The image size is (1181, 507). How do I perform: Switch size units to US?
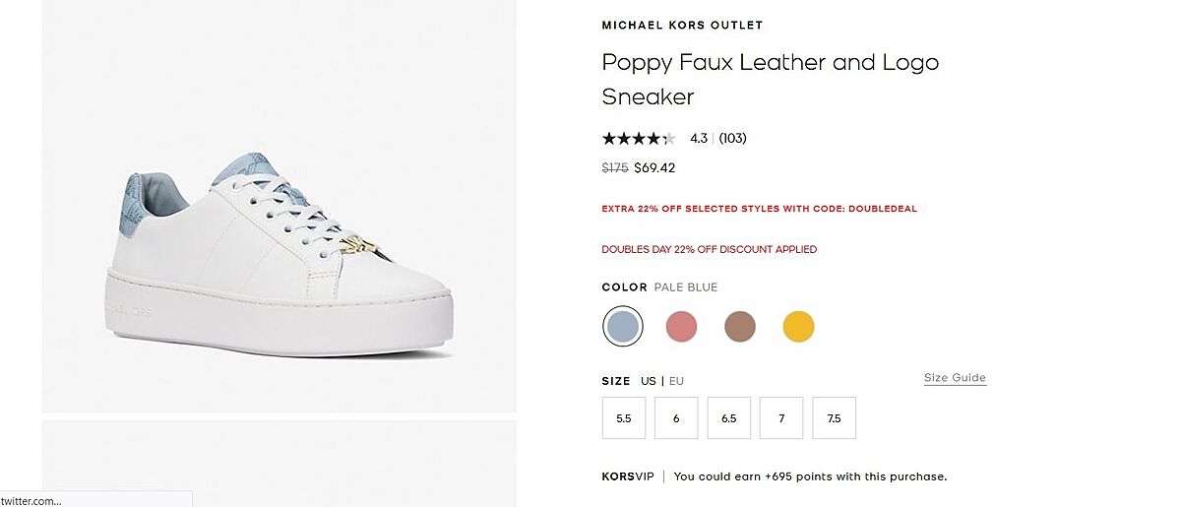[x=648, y=381]
